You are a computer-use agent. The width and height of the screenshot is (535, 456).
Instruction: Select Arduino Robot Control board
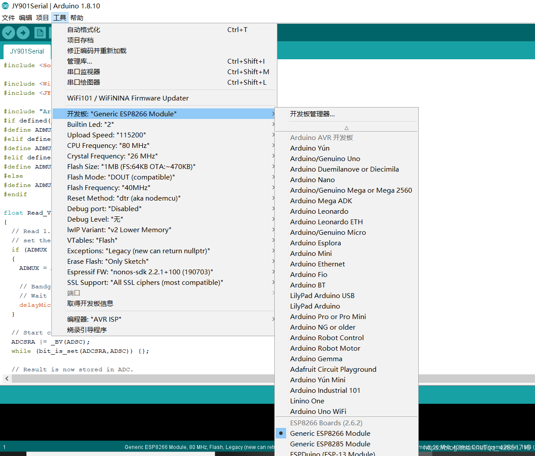pos(346,338)
